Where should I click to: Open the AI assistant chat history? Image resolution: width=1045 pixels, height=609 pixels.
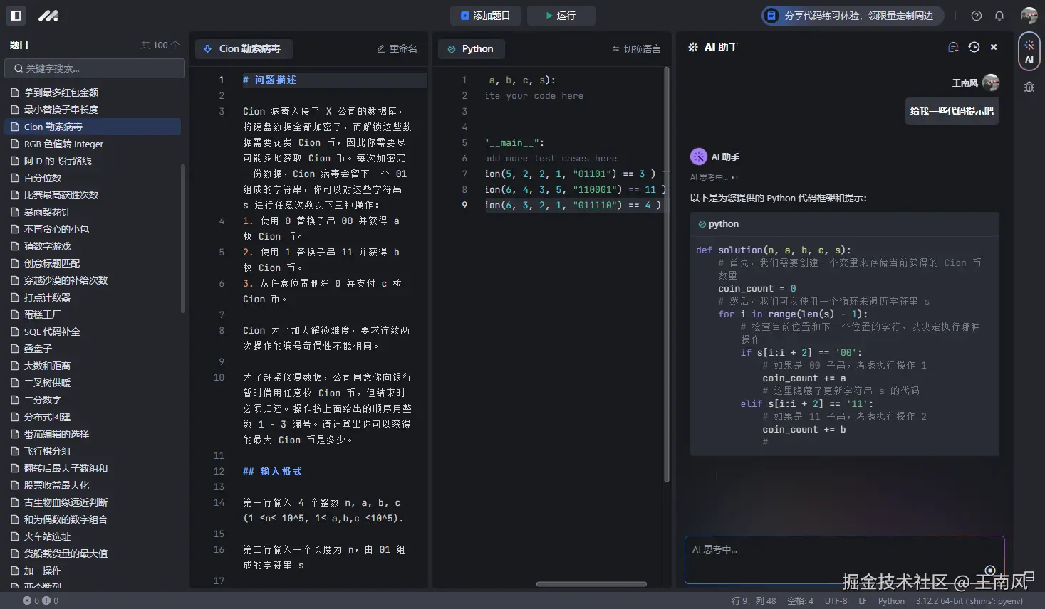click(974, 47)
